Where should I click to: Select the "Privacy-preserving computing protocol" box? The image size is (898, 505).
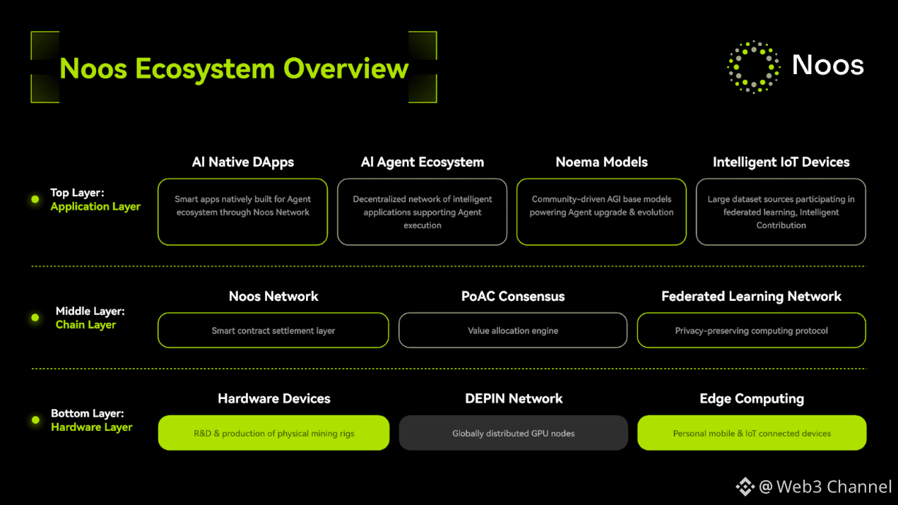pyautogui.click(x=751, y=331)
